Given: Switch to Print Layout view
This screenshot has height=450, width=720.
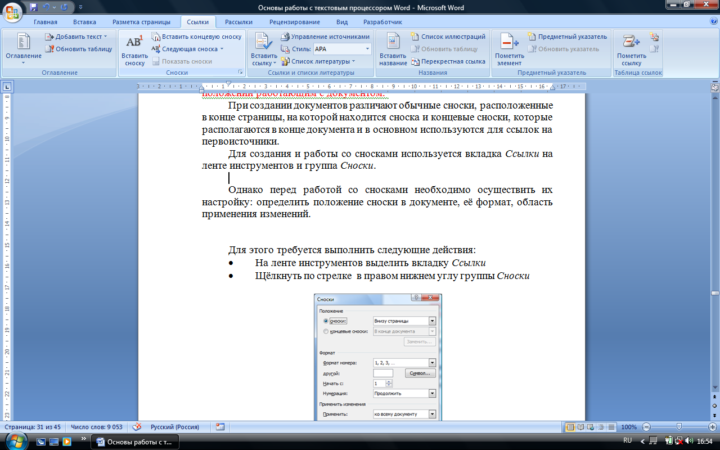Looking at the screenshot, I should point(570,427).
